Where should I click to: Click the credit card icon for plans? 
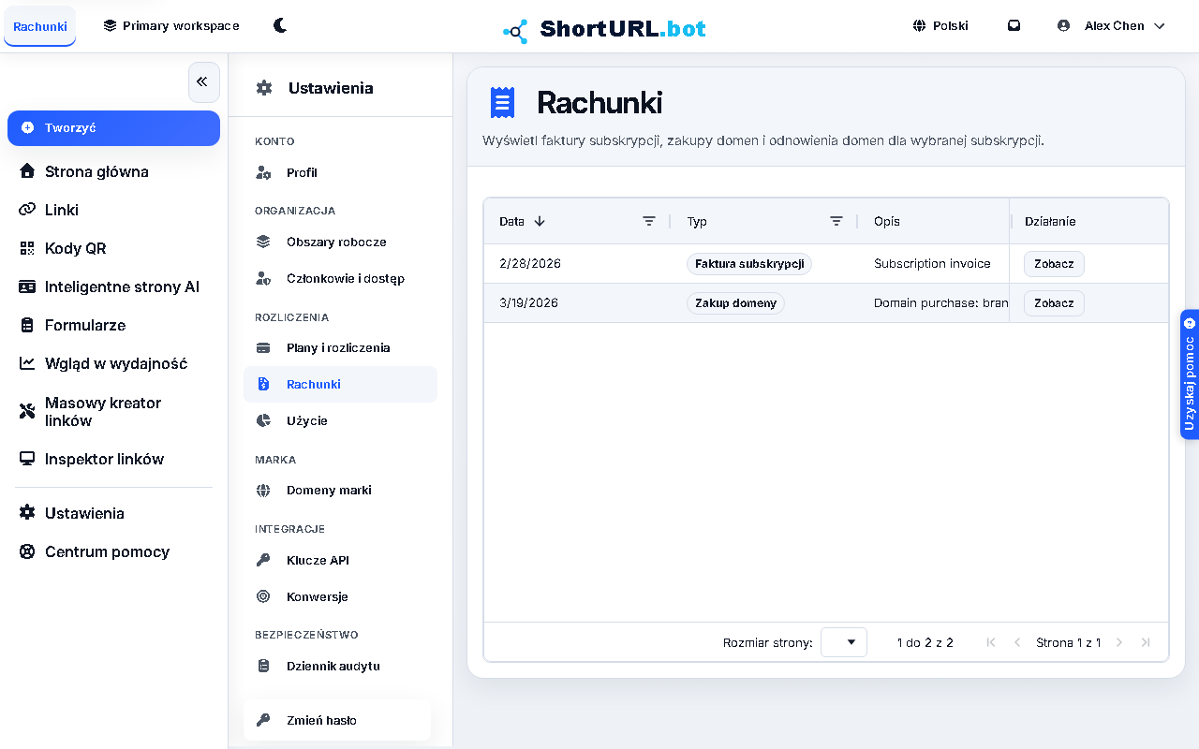(264, 347)
